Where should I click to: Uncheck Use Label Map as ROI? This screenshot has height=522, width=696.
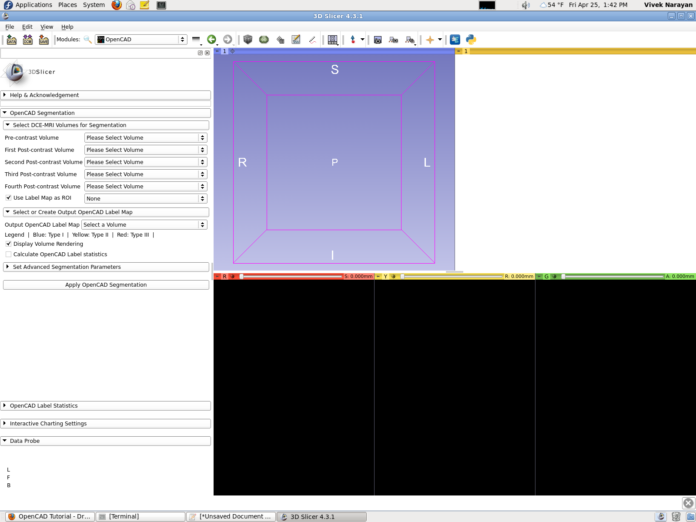[8, 198]
